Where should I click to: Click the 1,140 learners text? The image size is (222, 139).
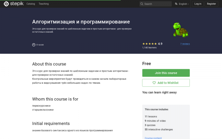click(x=149, y=48)
